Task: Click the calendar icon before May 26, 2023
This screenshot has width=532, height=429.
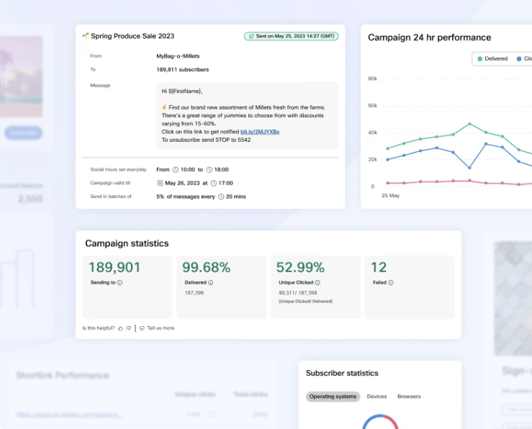Action: click(x=160, y=183)
